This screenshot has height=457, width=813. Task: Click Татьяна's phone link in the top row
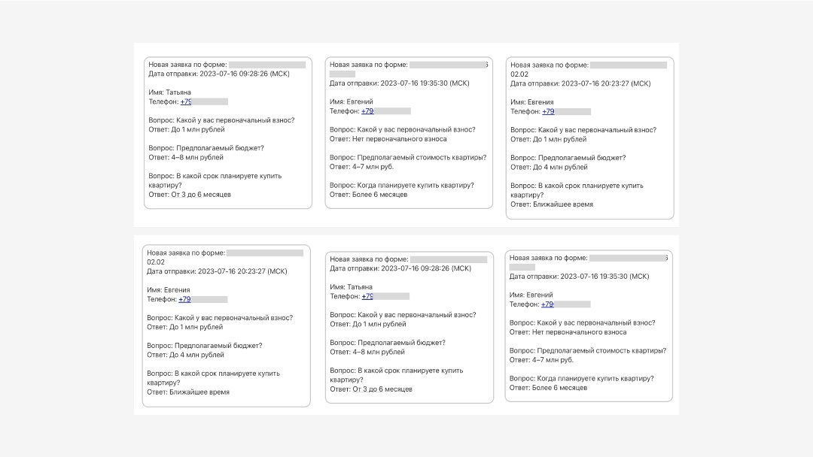(186, 101)
